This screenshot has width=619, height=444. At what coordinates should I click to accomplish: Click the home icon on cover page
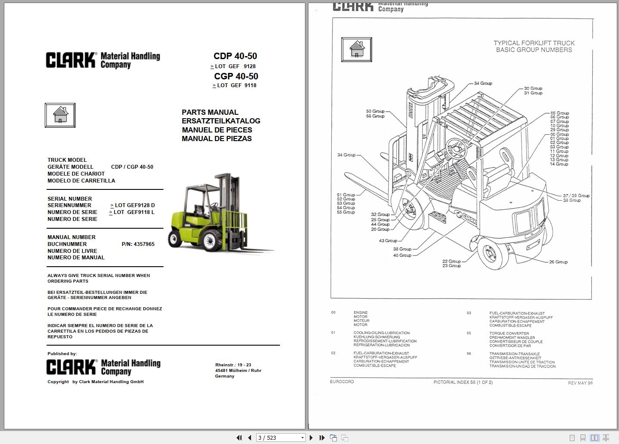[60, 115]
